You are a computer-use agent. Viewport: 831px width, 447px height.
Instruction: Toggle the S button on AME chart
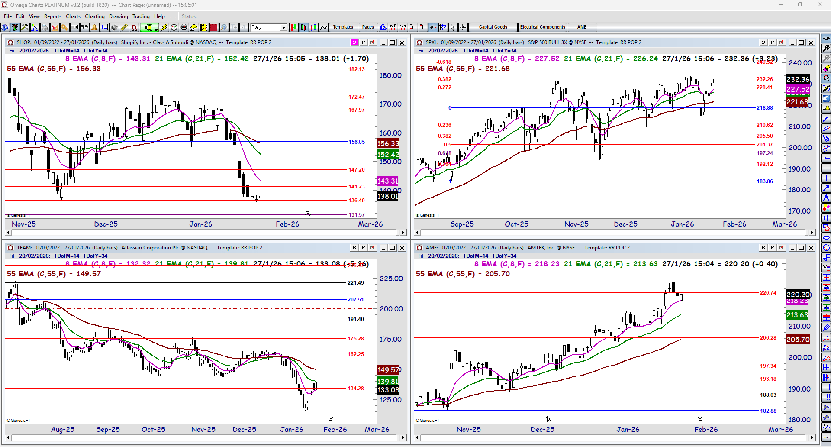pyautogui.click(x=763, y=248)
